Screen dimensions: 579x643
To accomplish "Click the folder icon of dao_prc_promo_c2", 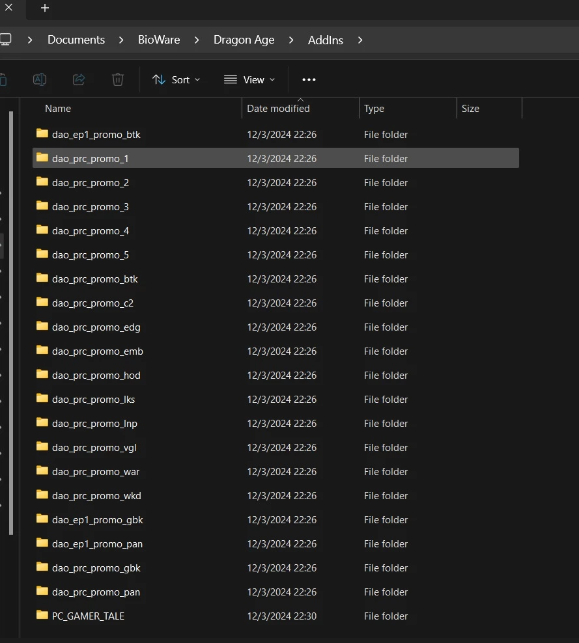I will (42, 302).
